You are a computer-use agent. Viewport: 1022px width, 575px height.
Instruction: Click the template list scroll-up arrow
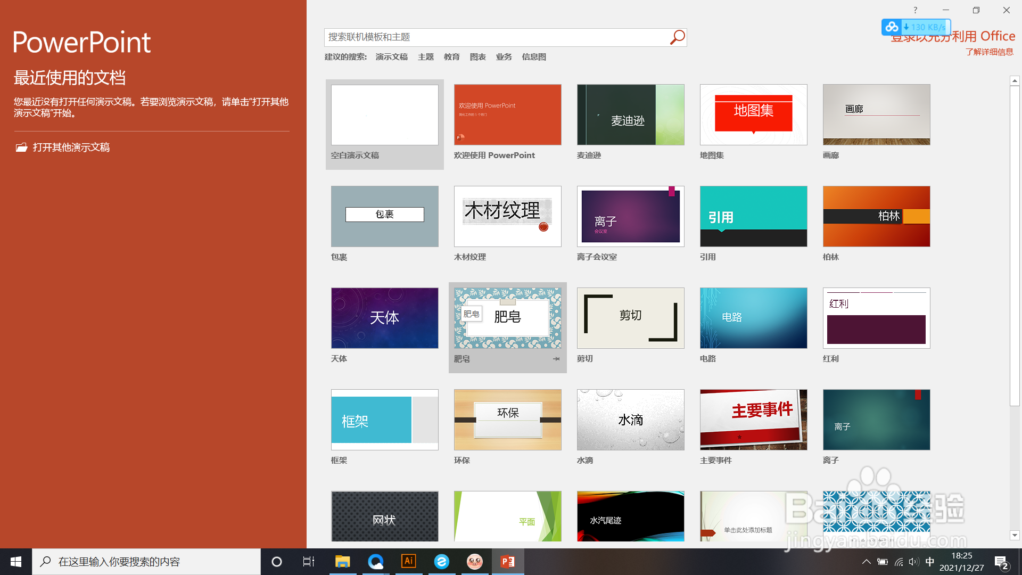1015,81
